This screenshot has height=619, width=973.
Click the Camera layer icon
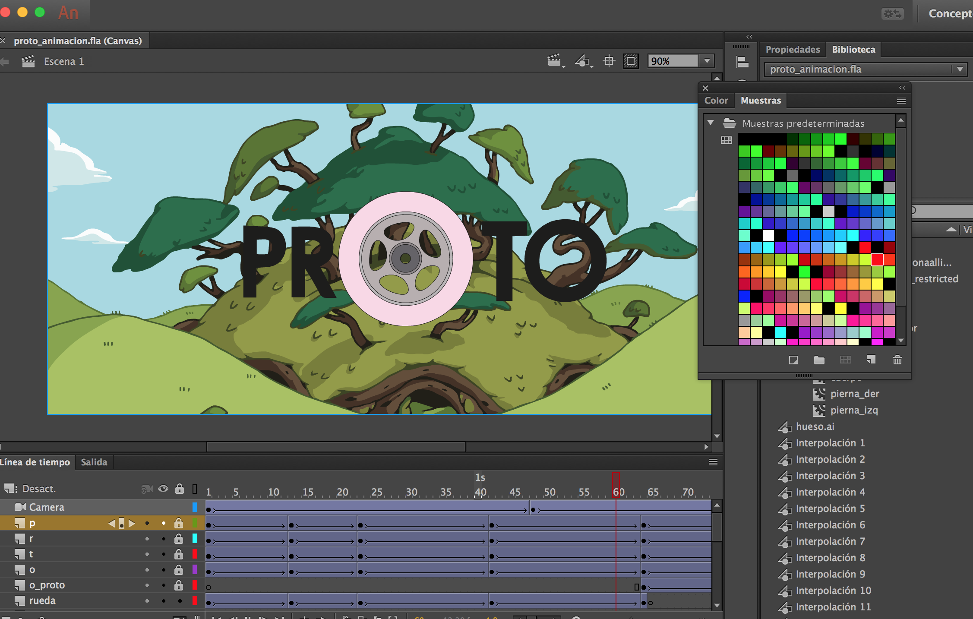coord(20,507)
